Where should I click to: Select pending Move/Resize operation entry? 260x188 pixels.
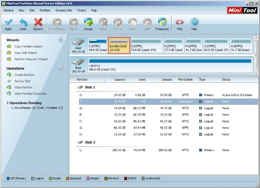click(x=37, y=108)
